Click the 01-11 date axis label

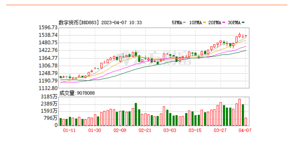(x=69, y=130)
